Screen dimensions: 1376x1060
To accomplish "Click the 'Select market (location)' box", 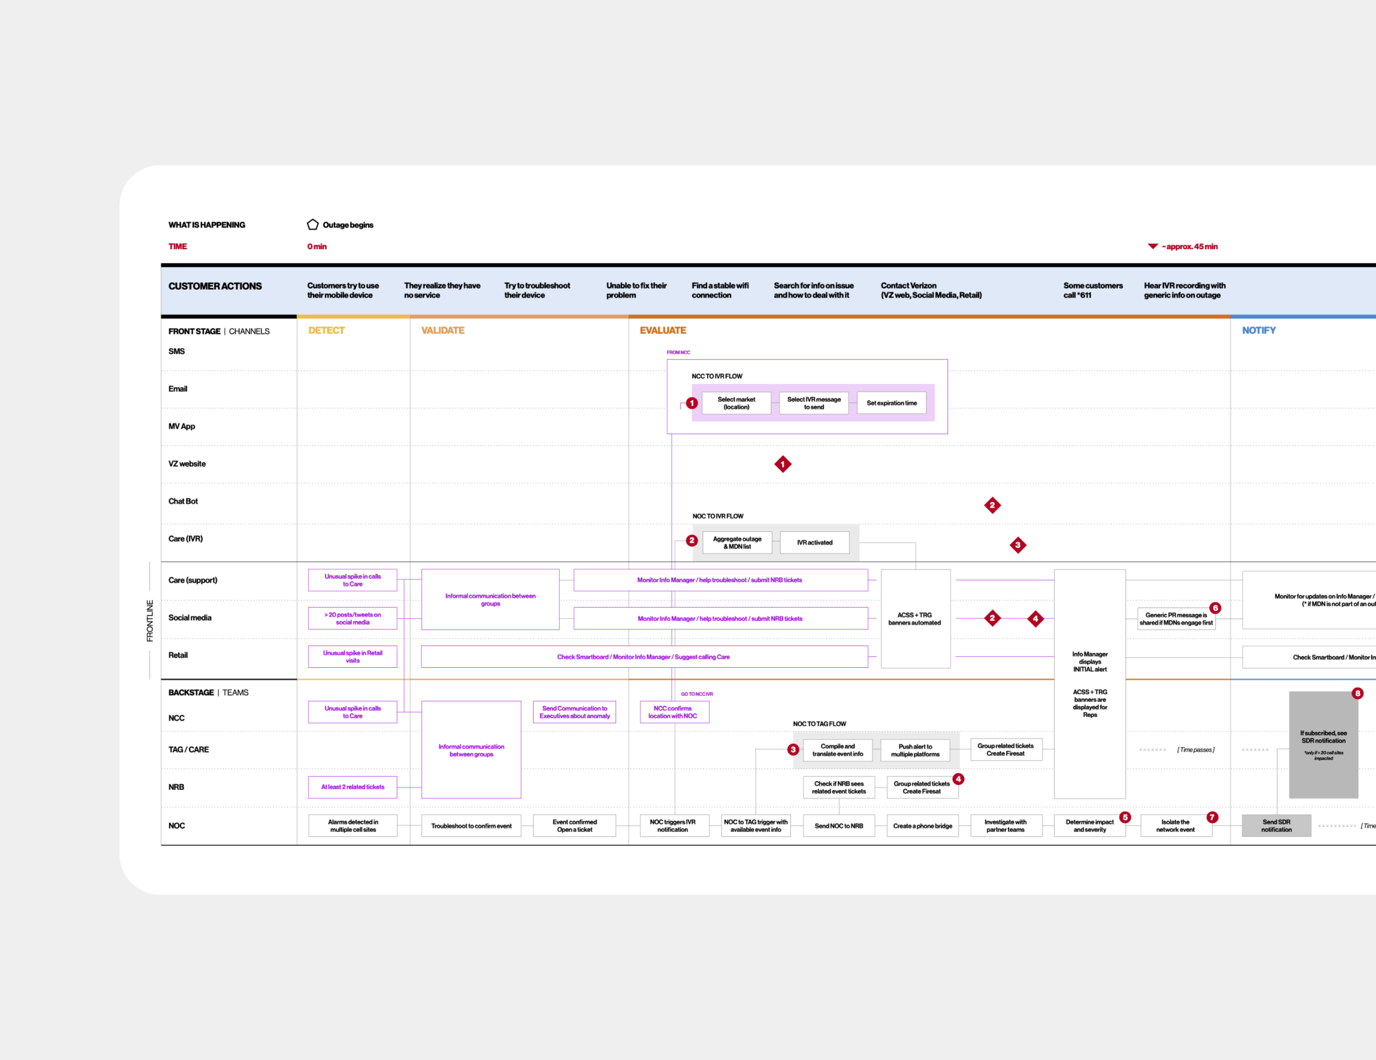I will pos(736,403).
